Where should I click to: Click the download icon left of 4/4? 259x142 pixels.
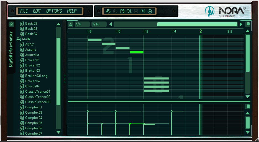(x=71, y=24)
